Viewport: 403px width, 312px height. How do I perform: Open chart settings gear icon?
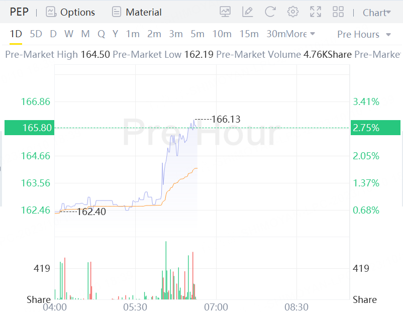click(x=293, y=12)
